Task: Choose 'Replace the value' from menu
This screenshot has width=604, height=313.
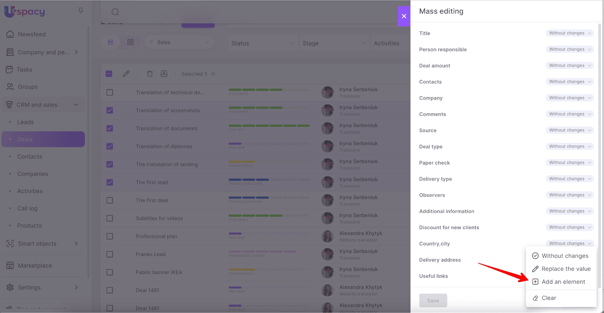Action: (x=565, y=269)
